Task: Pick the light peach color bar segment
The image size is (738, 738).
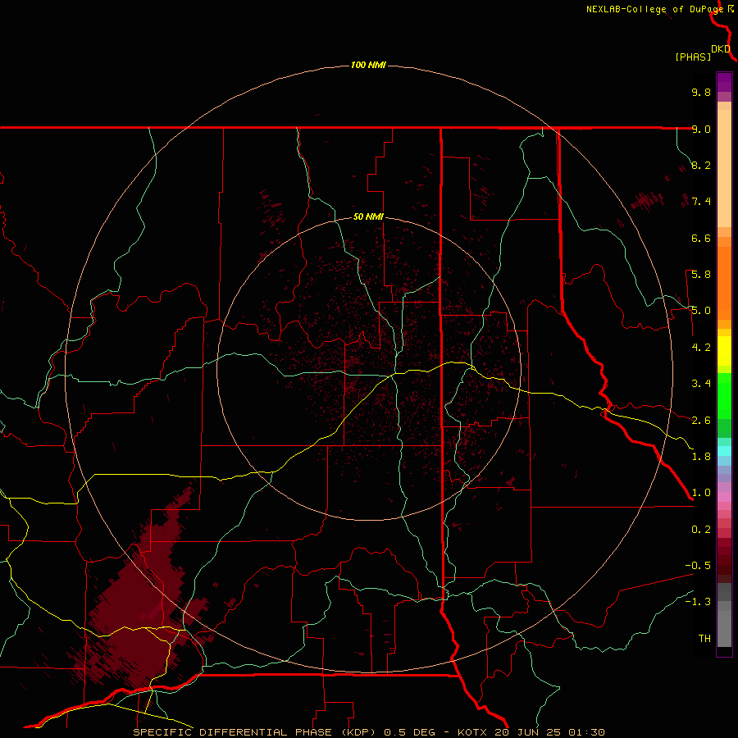Action: [724, 168]
